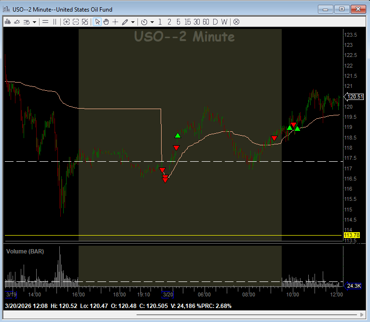This screenshot has width=370, height=322.
Task: Switch to 5 minute interval
Action: 178,22
